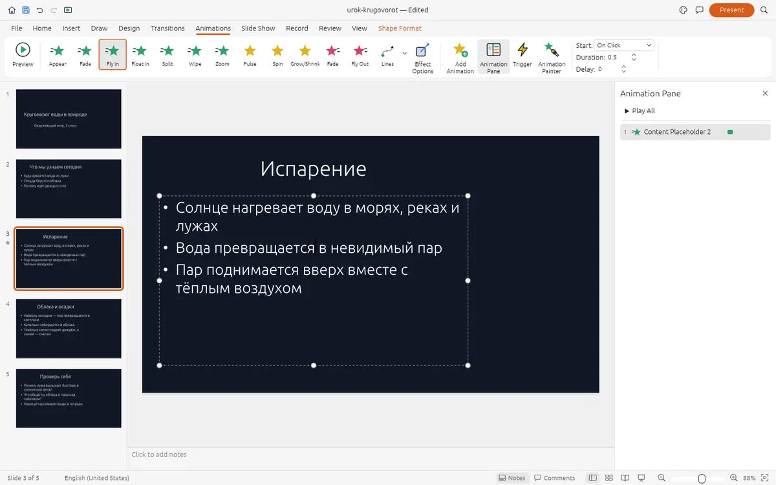Image resolution: width=776 pixels, height=485 pixels.
Task: Apply the Wipe animation
Action: (x=195, y=55)
